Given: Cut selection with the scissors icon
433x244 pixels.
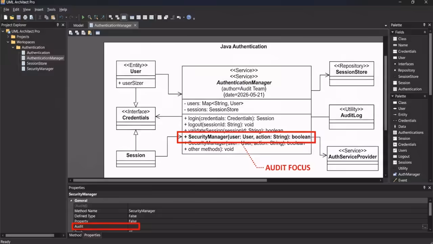Looking at the screenshot, I should pyautogui.click(x=40, y=17).
